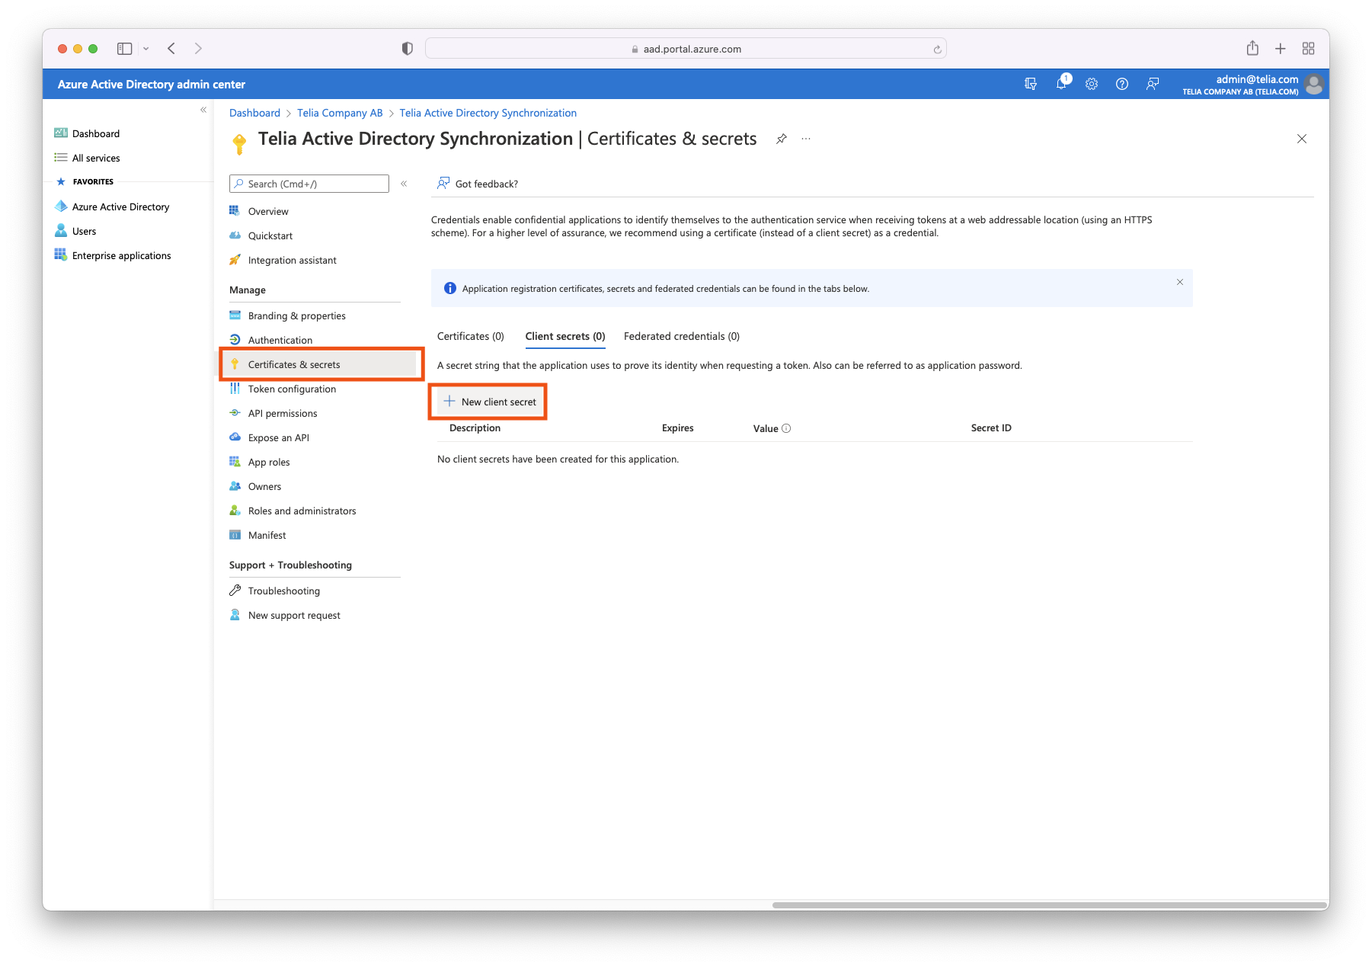Click the Dashboard breadcrumb link
Screen dimensions: 1372x967
click(x=254, y=113)
